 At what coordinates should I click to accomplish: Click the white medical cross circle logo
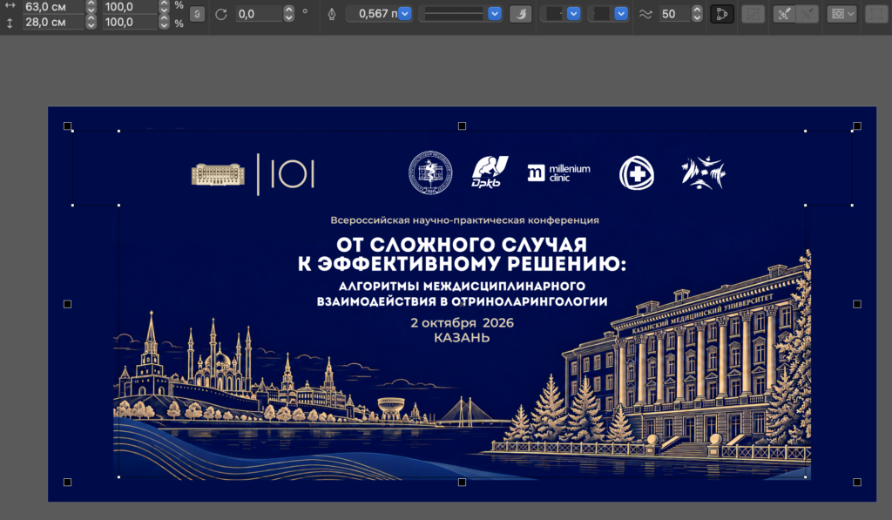tap(637, 172)
